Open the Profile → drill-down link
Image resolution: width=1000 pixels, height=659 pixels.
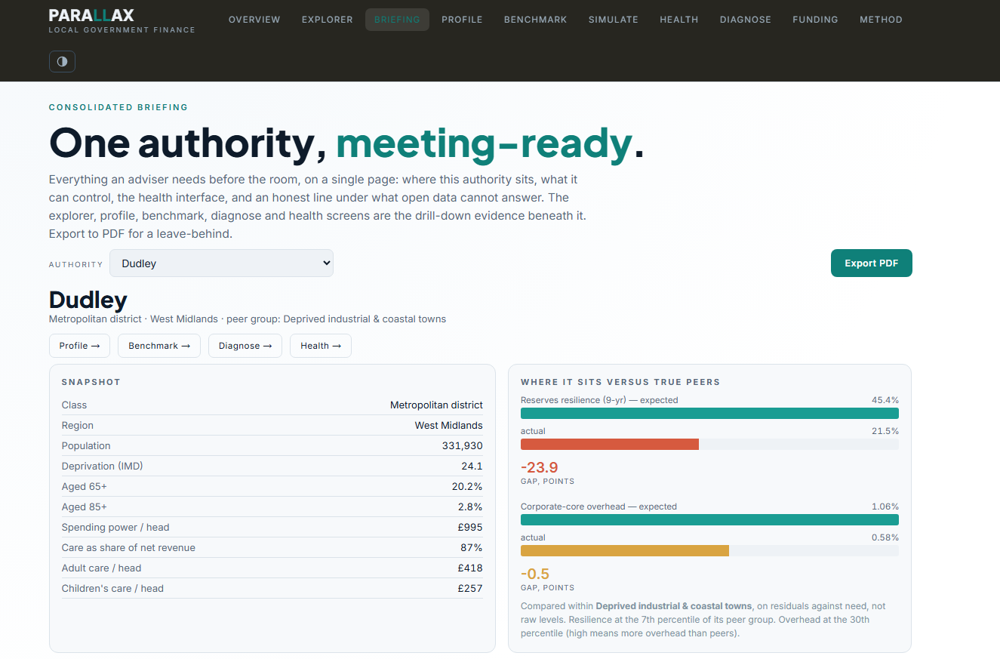(79, 346)
